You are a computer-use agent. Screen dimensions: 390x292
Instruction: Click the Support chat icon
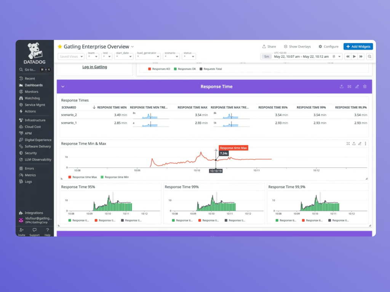[34, 230]
